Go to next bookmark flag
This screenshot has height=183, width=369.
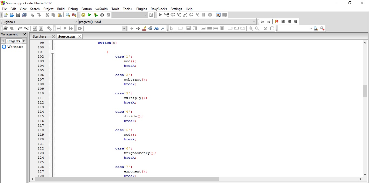289,22
